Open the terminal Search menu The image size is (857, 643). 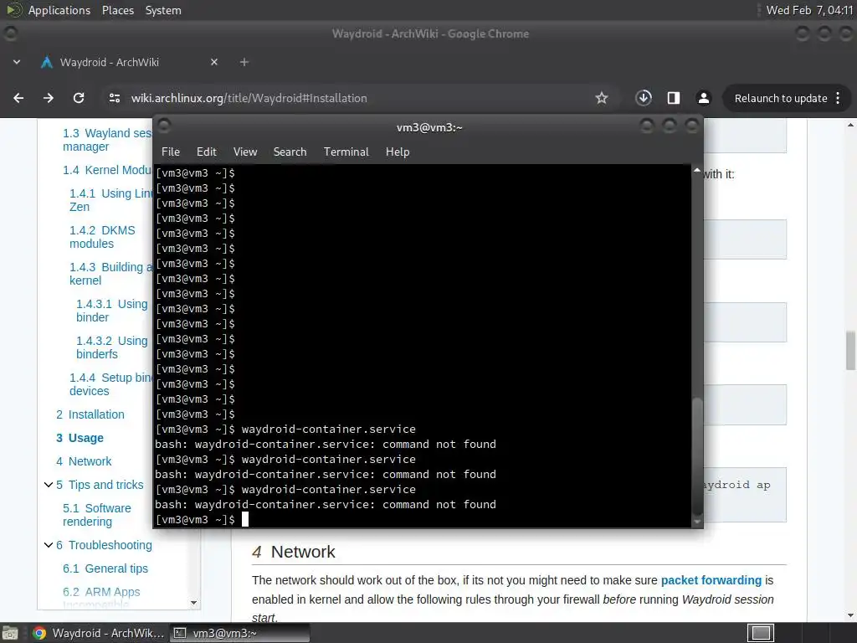(x=290, y=152)
